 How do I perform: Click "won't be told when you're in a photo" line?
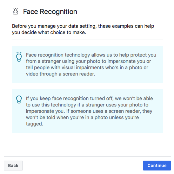(x=82, y=117)
